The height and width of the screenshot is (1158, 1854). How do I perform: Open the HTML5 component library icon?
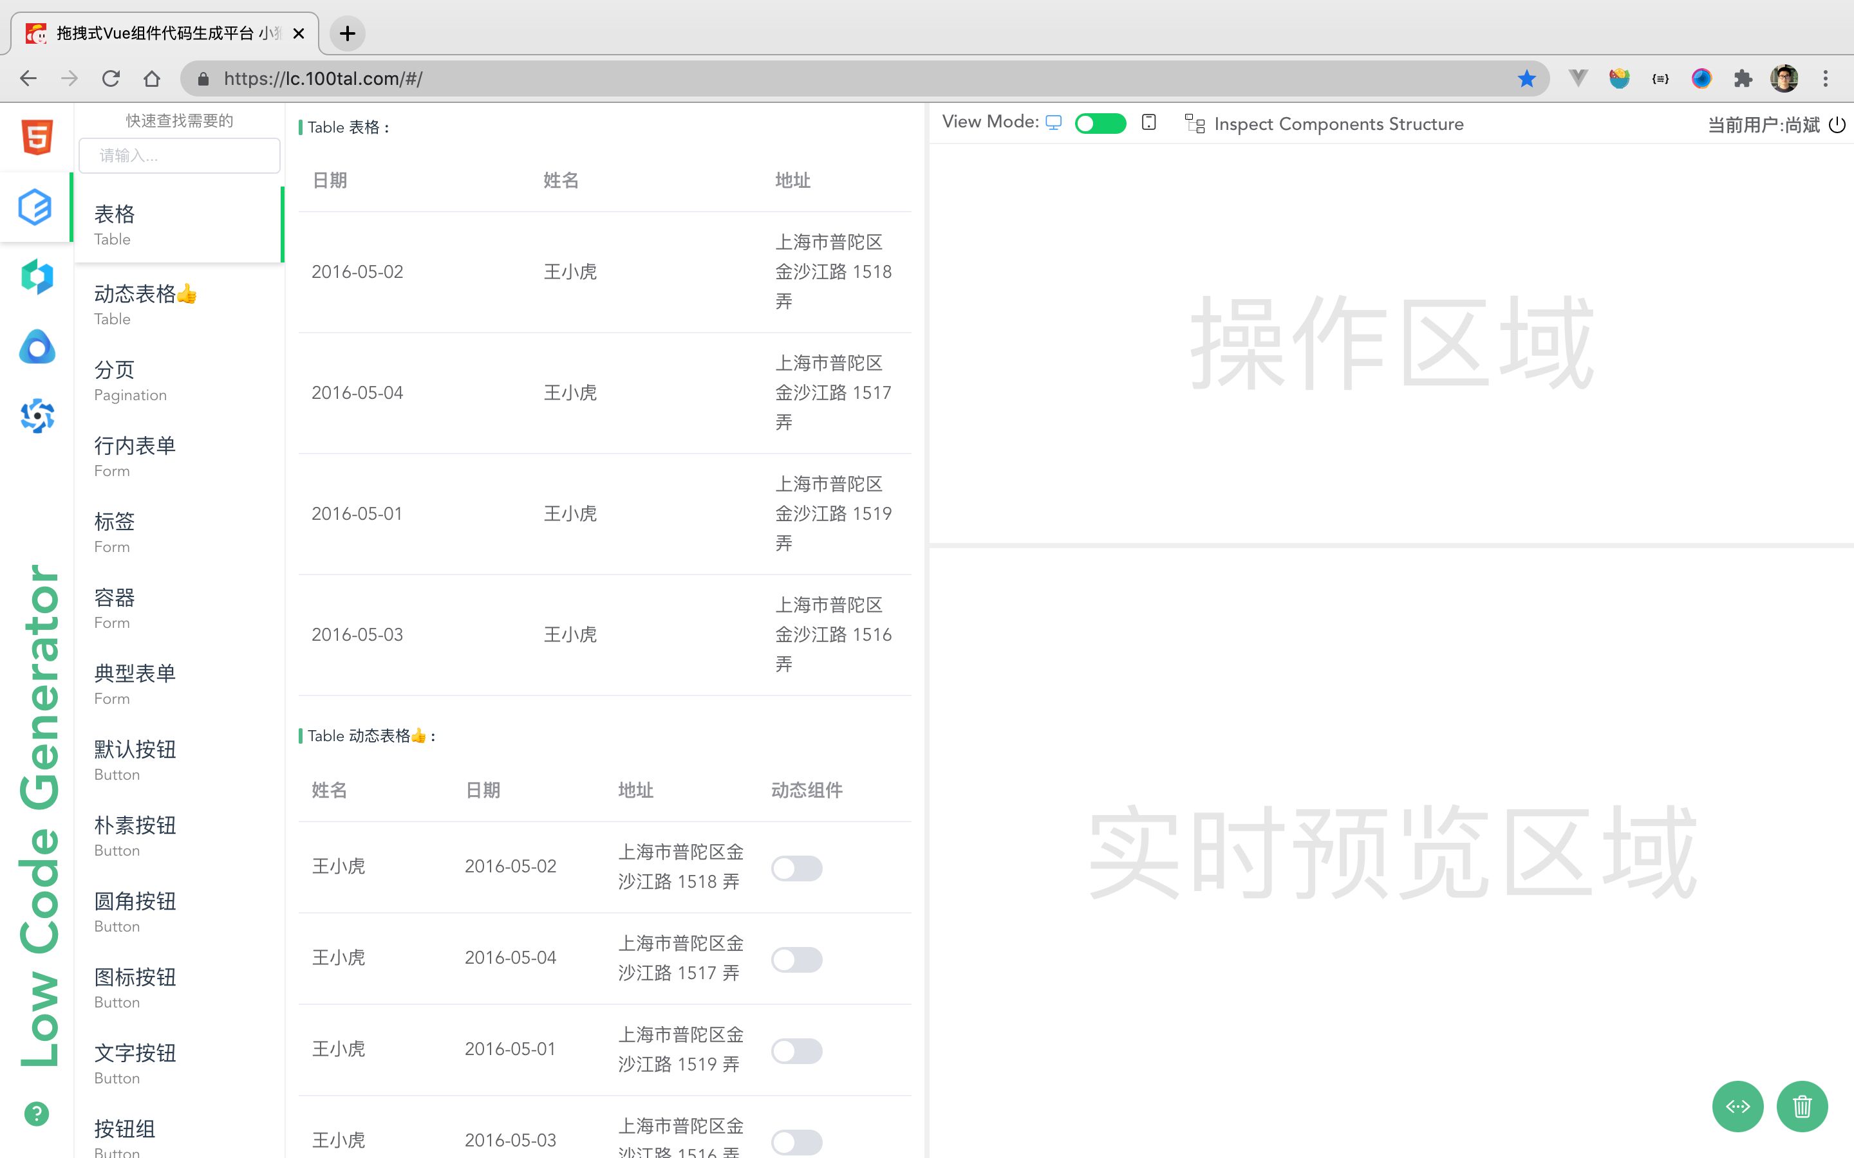pos(37,138)
